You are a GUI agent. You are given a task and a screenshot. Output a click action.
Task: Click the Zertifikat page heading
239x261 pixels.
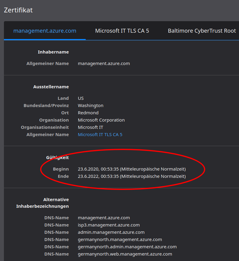click(x=18, y=10)
